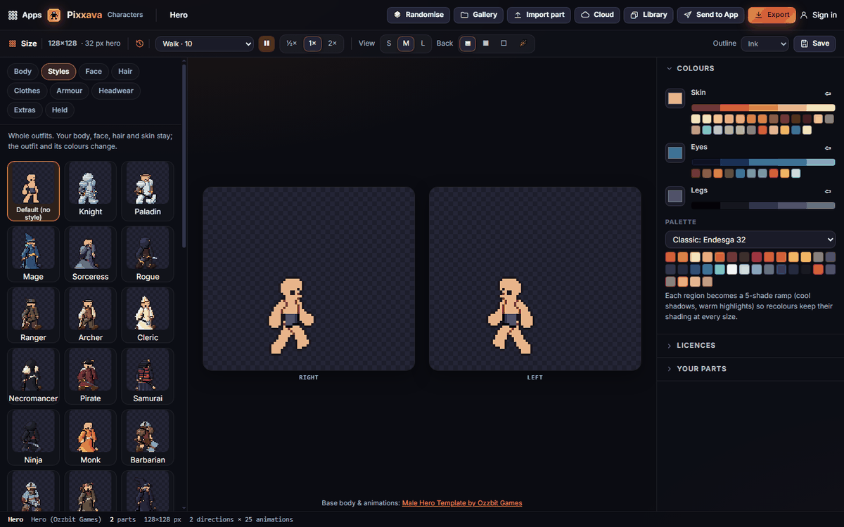The height and width of the screenshot is (527, 844).
Task: Switch to the Face tab
Action: tap(94, 72)
